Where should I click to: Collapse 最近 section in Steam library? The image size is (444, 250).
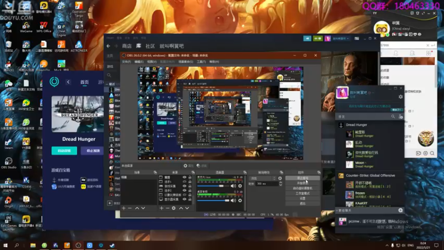107,84
